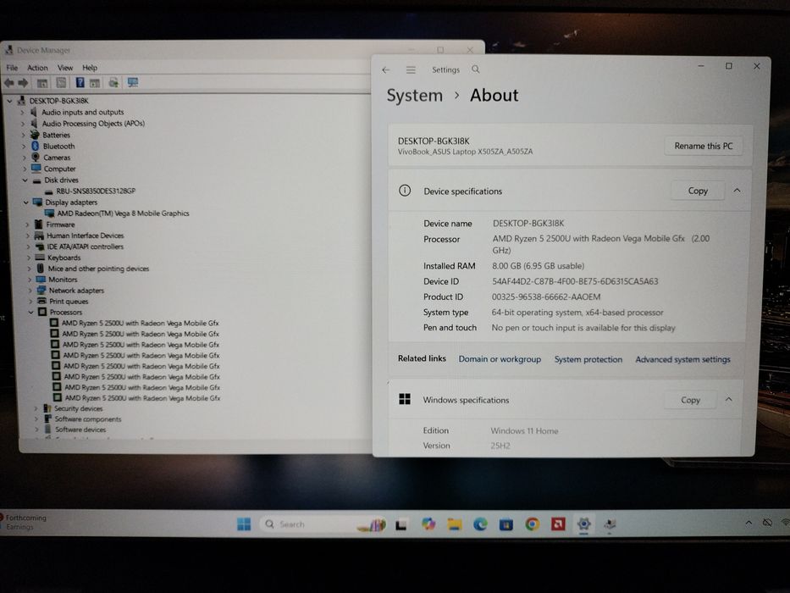
Task: Click the Device specifications info icon
Action: (405, 191)
